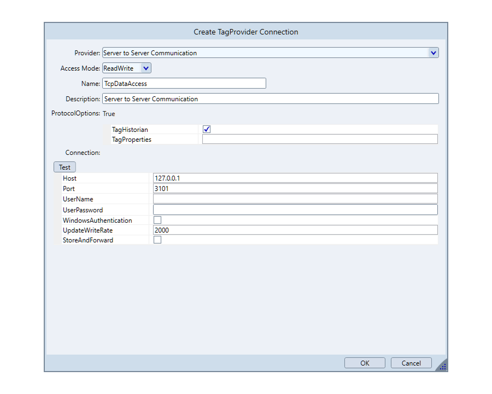The height and width of the screenshot is (394, 492).
Task: Tick the StoreAndForward checkbox
Action: tap(157, 240)
